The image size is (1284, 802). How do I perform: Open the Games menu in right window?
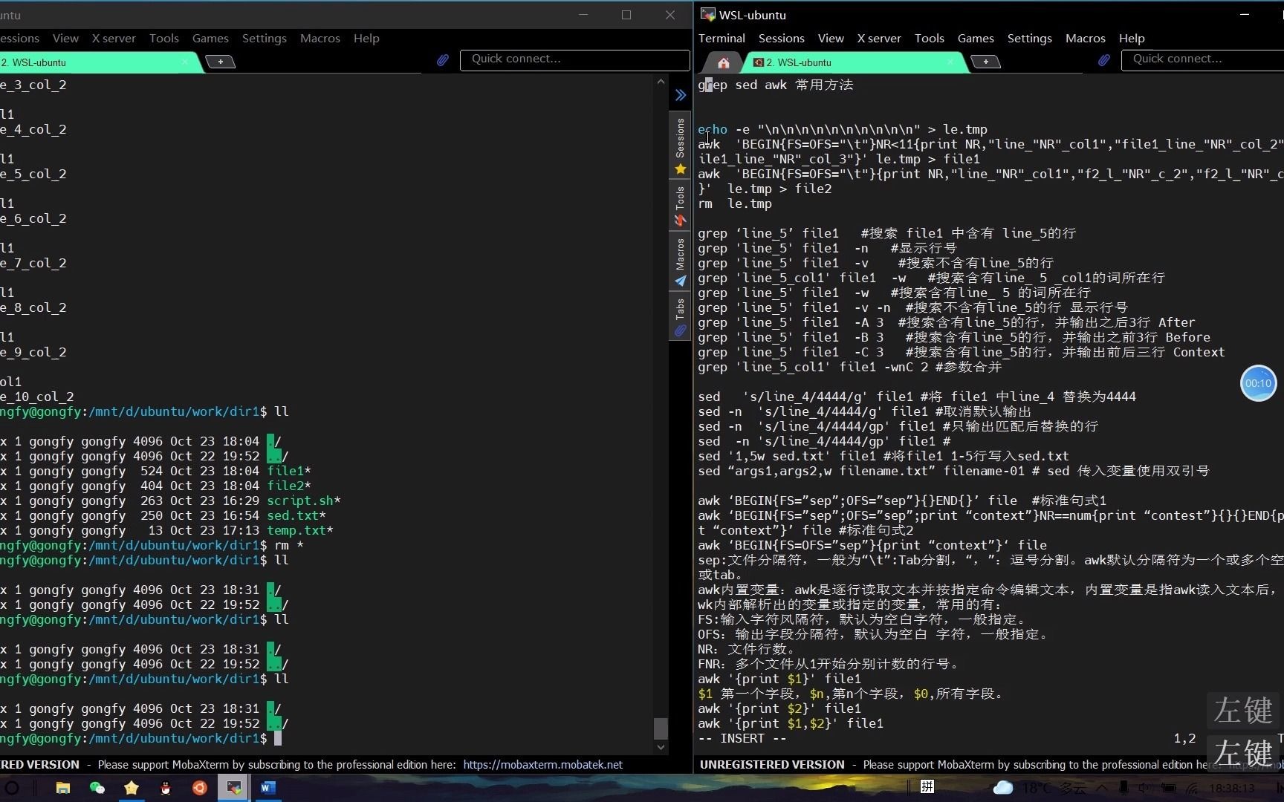click(976, 38)
